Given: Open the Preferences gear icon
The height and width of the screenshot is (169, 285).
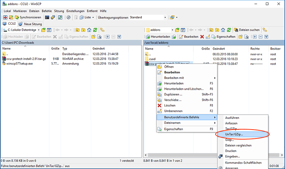Looking at the screenshot, I should coord(68,17).
